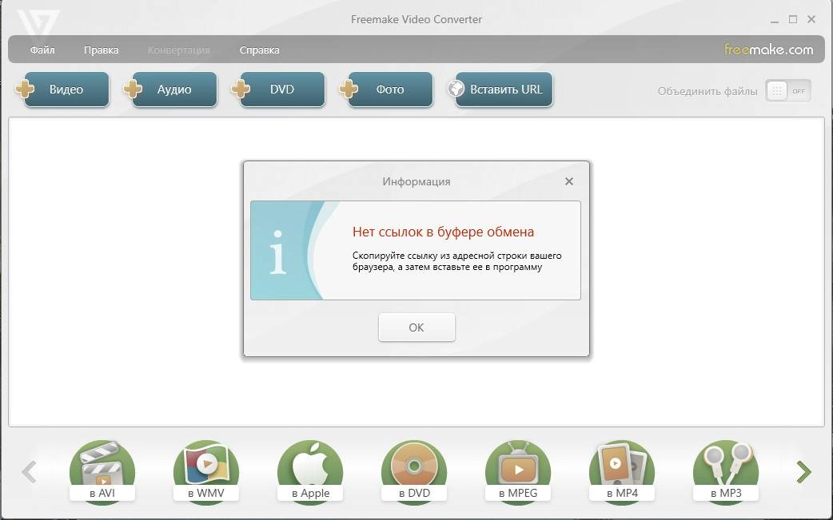The height and width of the screenshot is (520, 833).
Task: Minimize the Freemake Video Converter window
Action: pyautogui.click(x=775, y=20)
